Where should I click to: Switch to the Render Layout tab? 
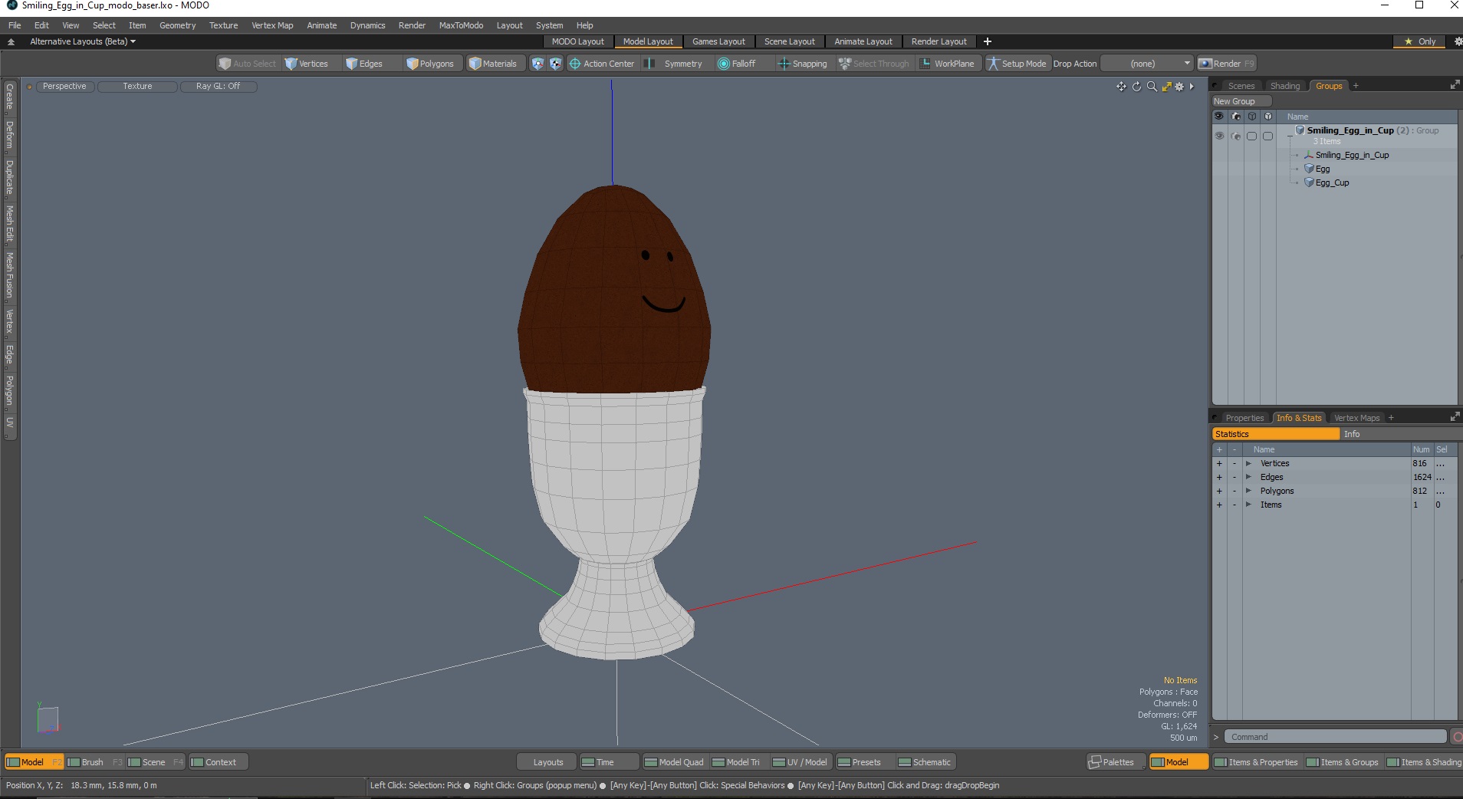939,41
